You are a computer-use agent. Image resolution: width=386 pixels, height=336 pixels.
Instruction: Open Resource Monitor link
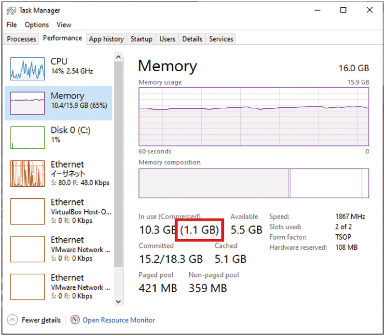tap(119, 320)
